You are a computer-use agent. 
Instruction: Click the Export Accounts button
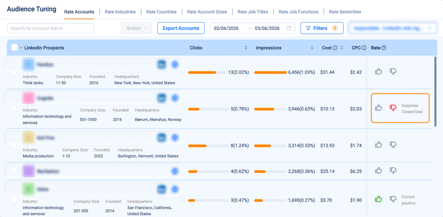pos(181,28)
